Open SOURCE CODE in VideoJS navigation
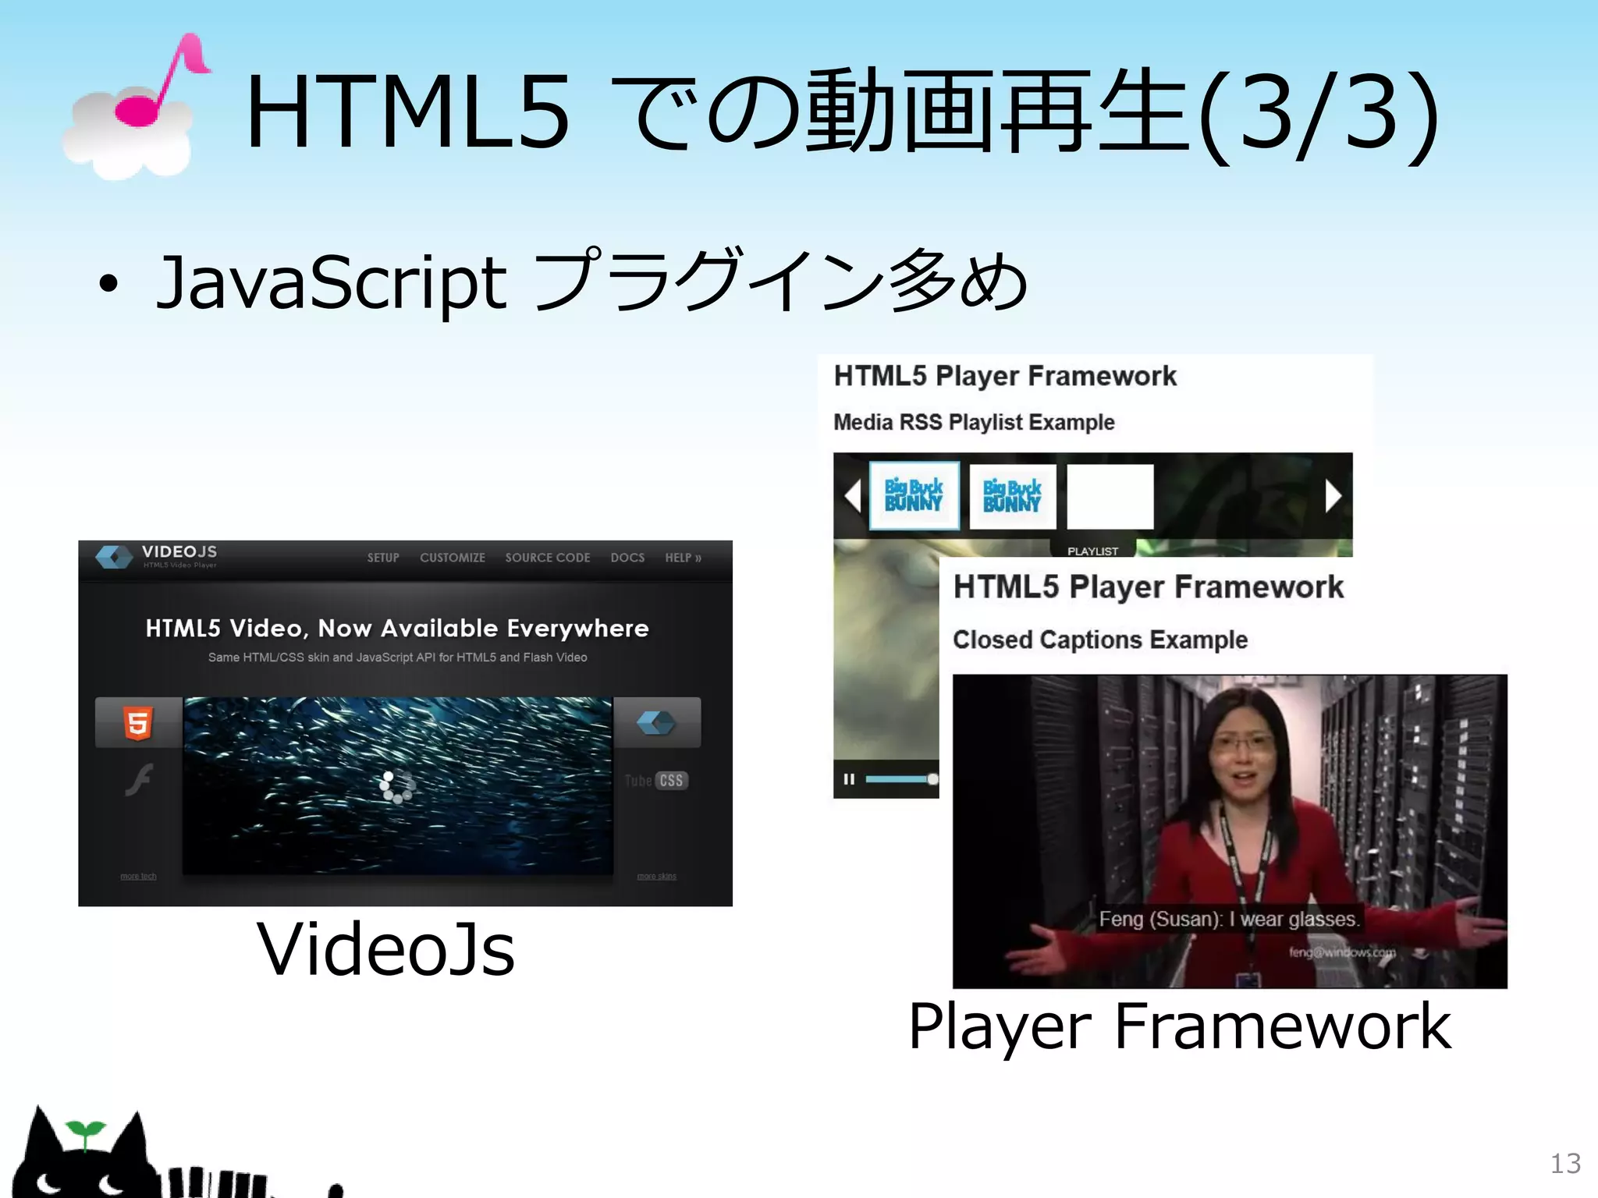 (x=548, y=558)
